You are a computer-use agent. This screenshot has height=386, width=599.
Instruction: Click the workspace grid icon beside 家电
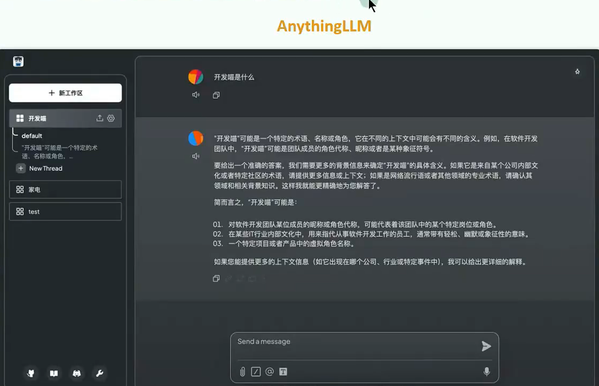point(20,190)
